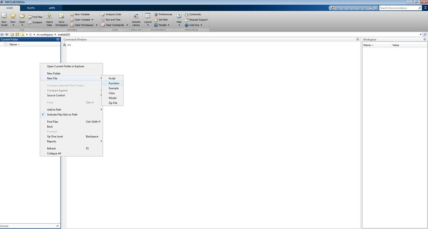The width and height of the screenshot is (428, 229).
Task: Run Analyze Code
Action: [x=111, y=14]
